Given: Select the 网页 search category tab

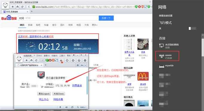Looking at the screenshot, I should [x=22, y=25].
